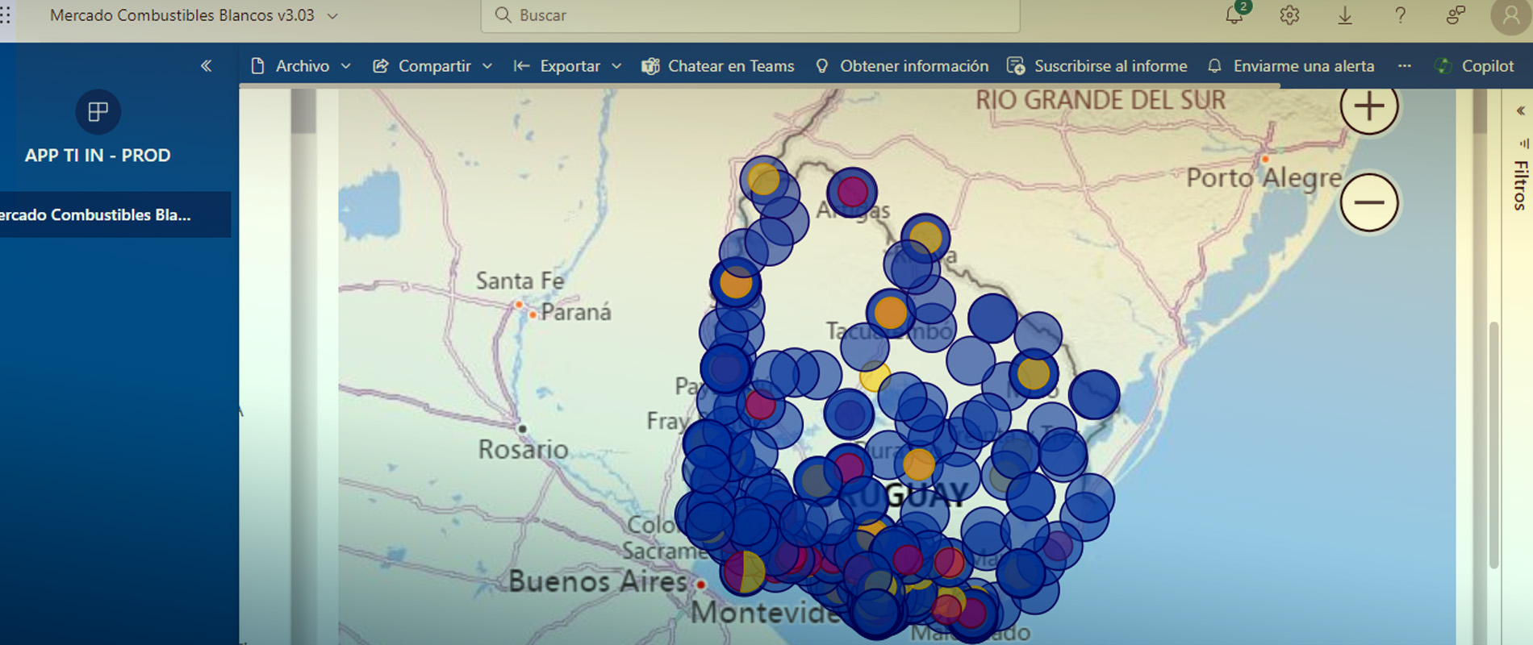
Task: Click the download arrow icon
Action: click(x=1345, y=15)
